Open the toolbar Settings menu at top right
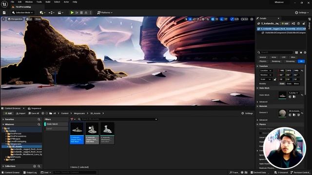 302,13
